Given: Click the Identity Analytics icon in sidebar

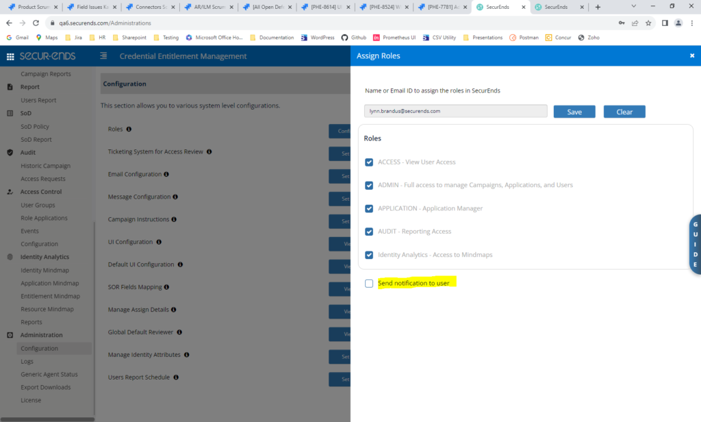Looking at the screenshot, I should coord(10,258).
